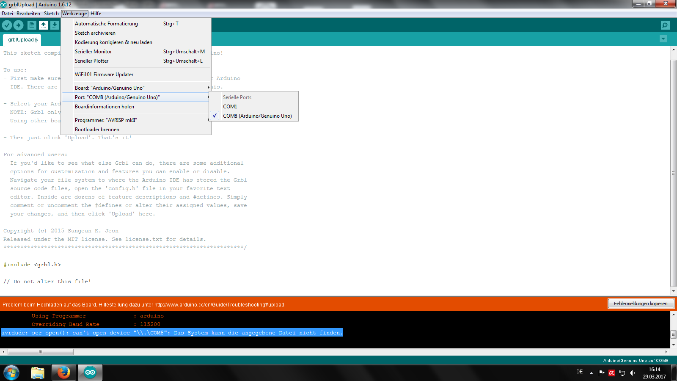Image resolution: width=677 pixels, height=381 pixels.
Task: Save the sketch with Save icon
Action: click(x=55, y=25)
